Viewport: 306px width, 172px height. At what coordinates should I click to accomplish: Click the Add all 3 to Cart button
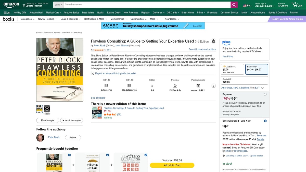click(x=172, y=165)
